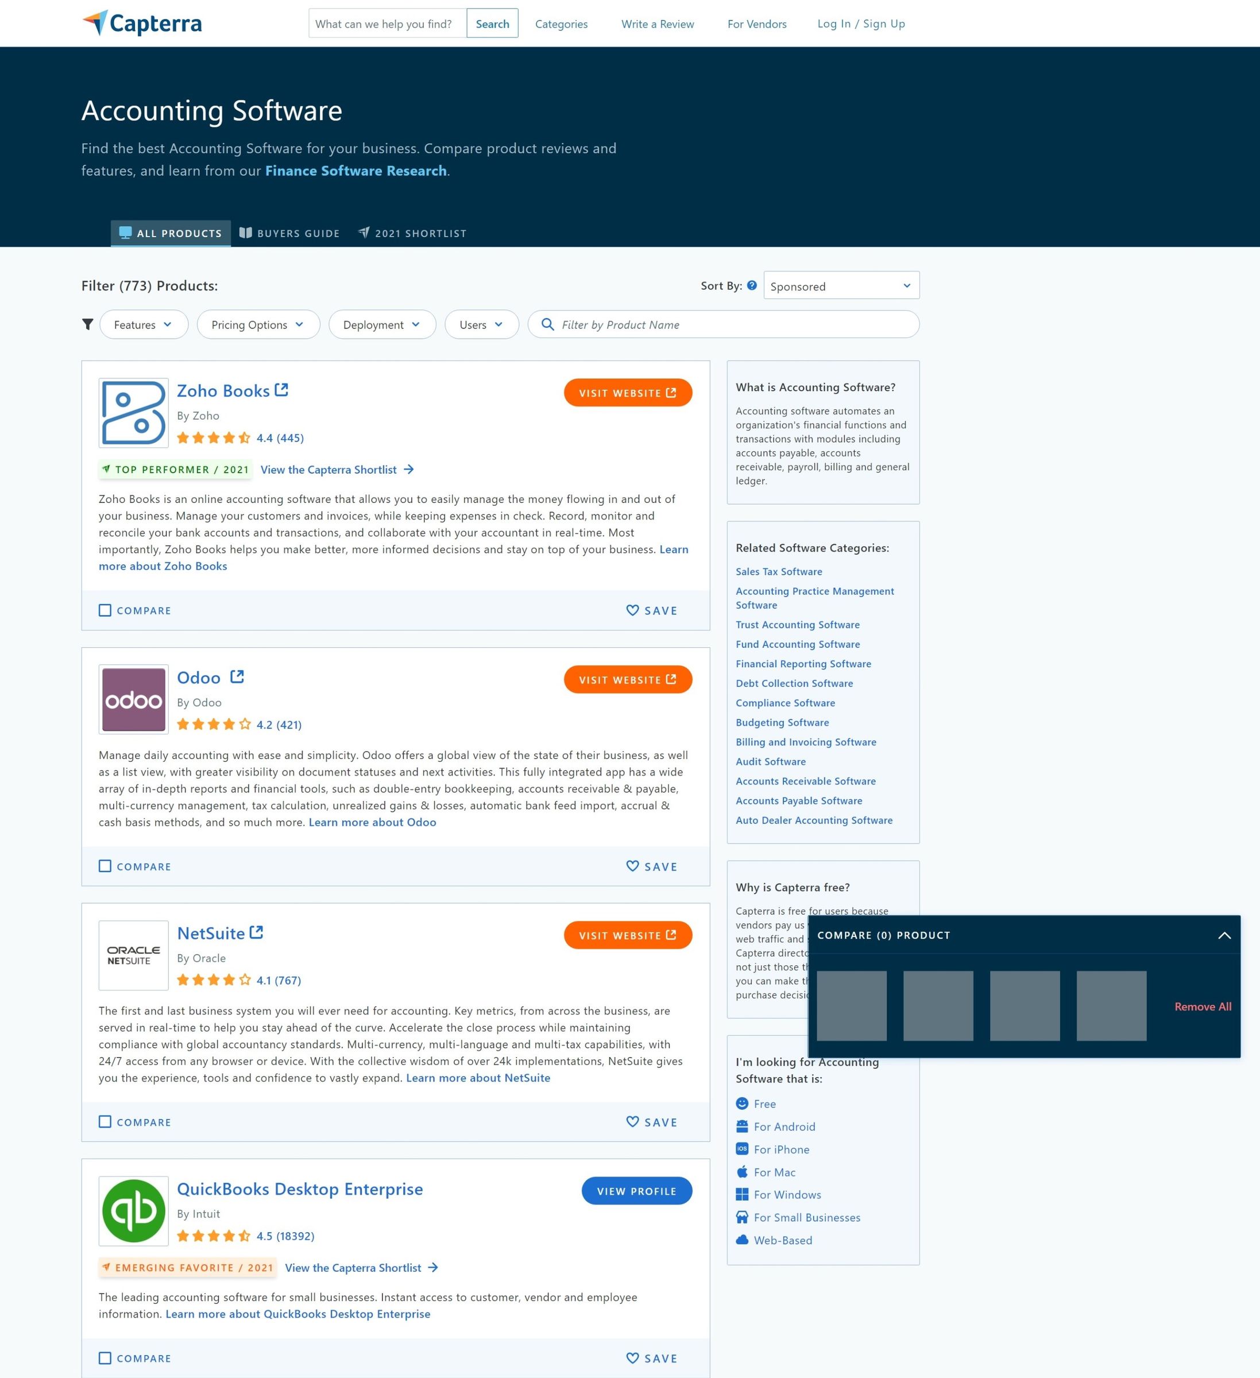Save Zoho Books using the heart icon
The height and width of the screenshot is (1378, 1260).
coord(632,610)
